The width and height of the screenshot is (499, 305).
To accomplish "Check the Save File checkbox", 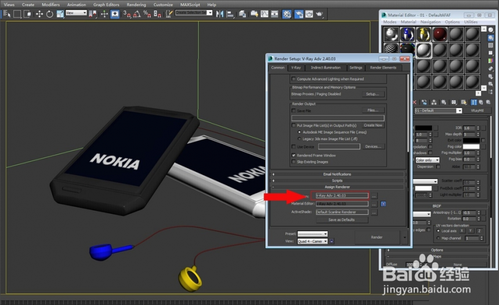I will pyautogui.click(x=294, y=111).
